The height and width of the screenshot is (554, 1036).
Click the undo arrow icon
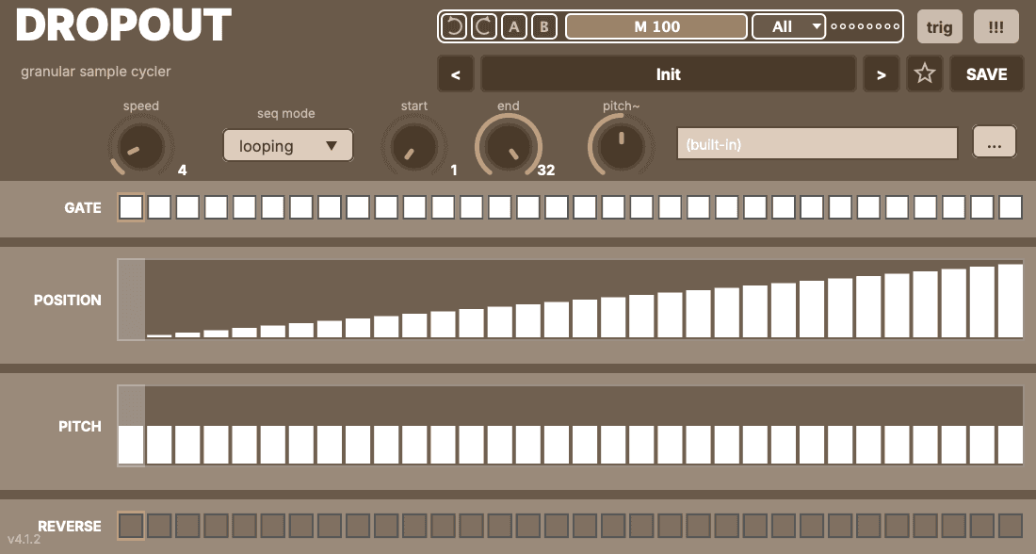coord(453,26)
